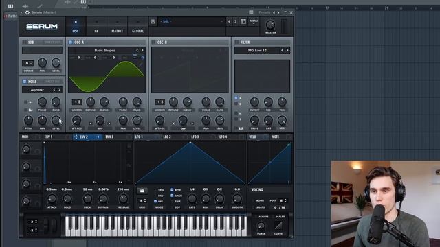This screenshot has height=247, width=440.
Task: Go to next preset arrow
Action: click(x=235, y=21)
